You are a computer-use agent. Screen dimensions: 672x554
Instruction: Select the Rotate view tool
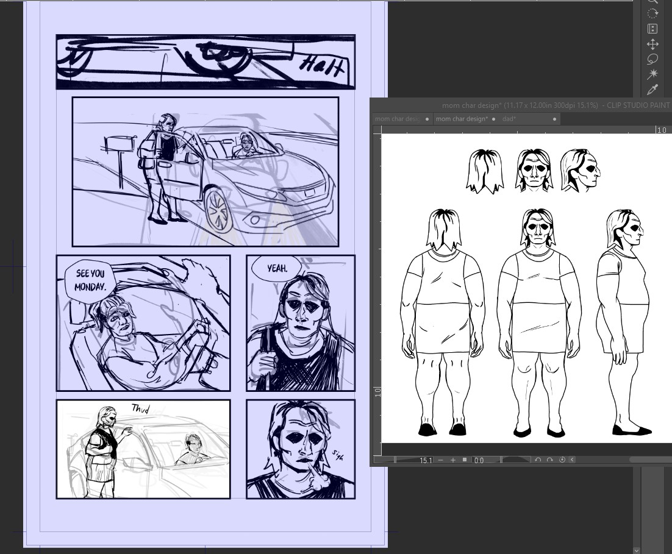[x=652, y=13]
